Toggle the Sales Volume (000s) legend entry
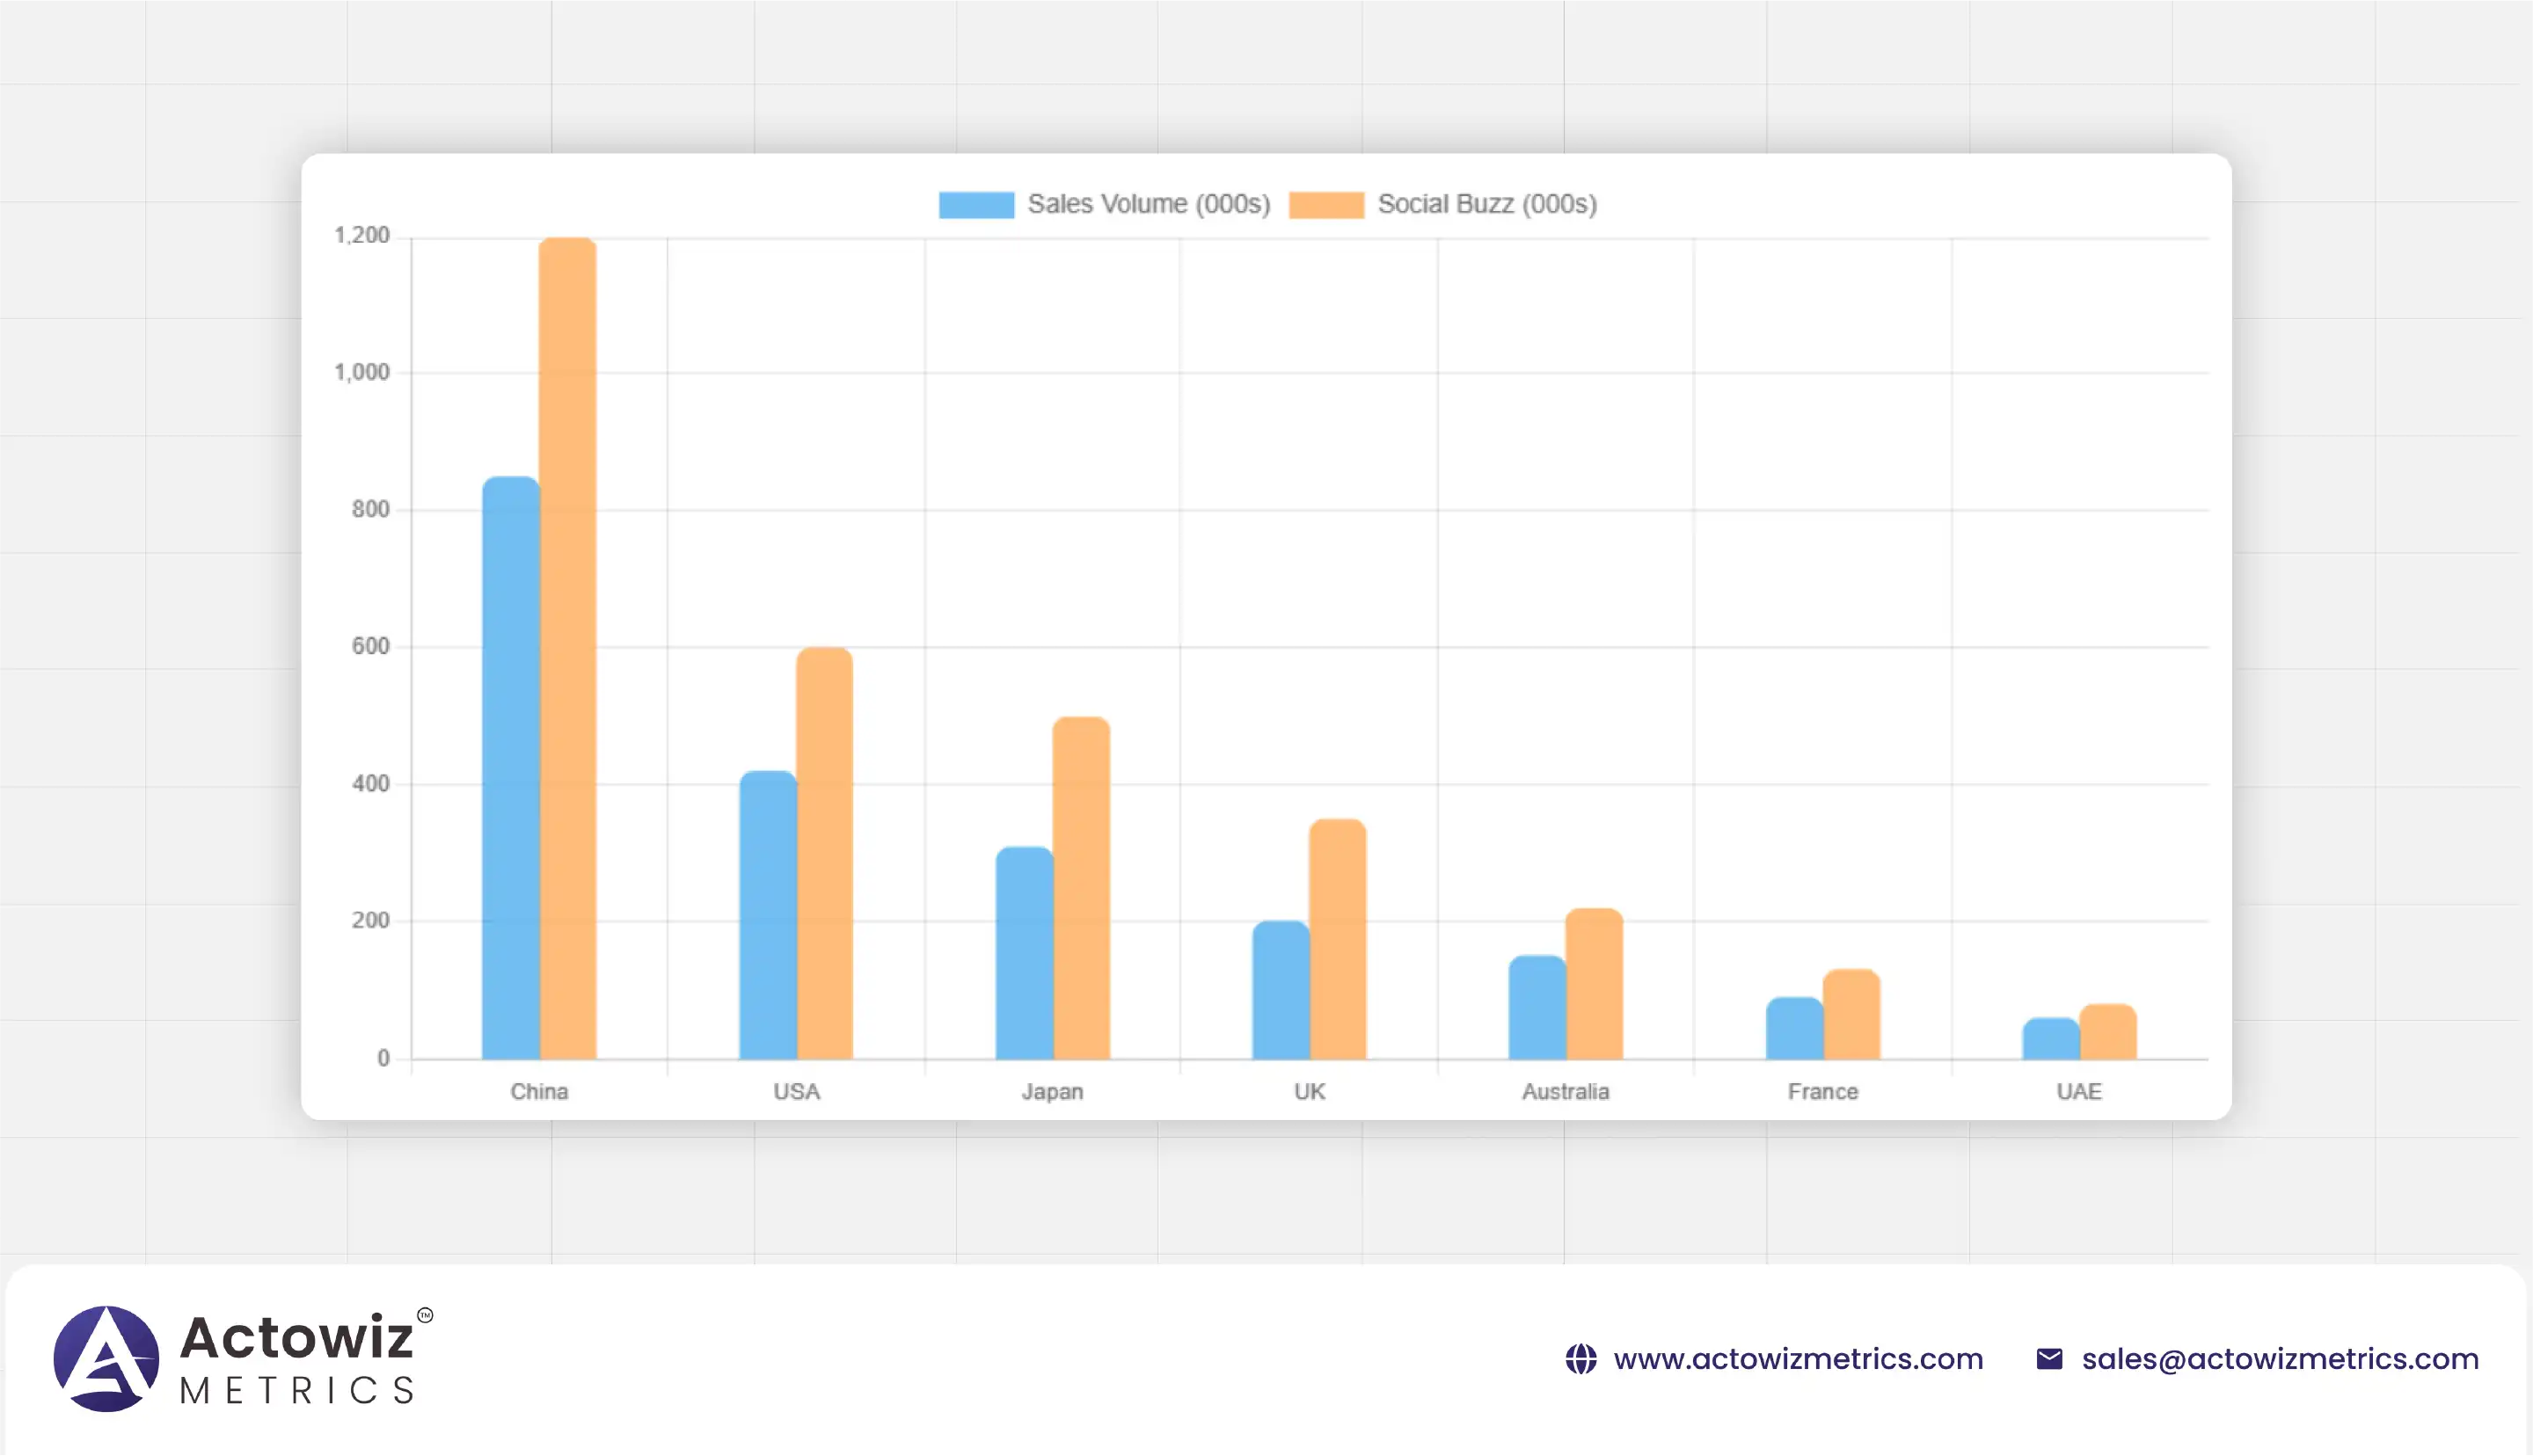This screenshot has width=2533, height=1456. tap(1148, 204)
